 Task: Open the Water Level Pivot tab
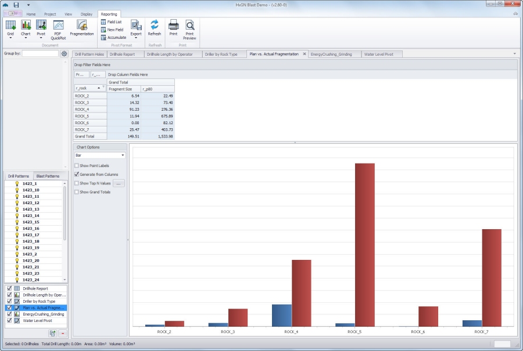tap(378, 54)
